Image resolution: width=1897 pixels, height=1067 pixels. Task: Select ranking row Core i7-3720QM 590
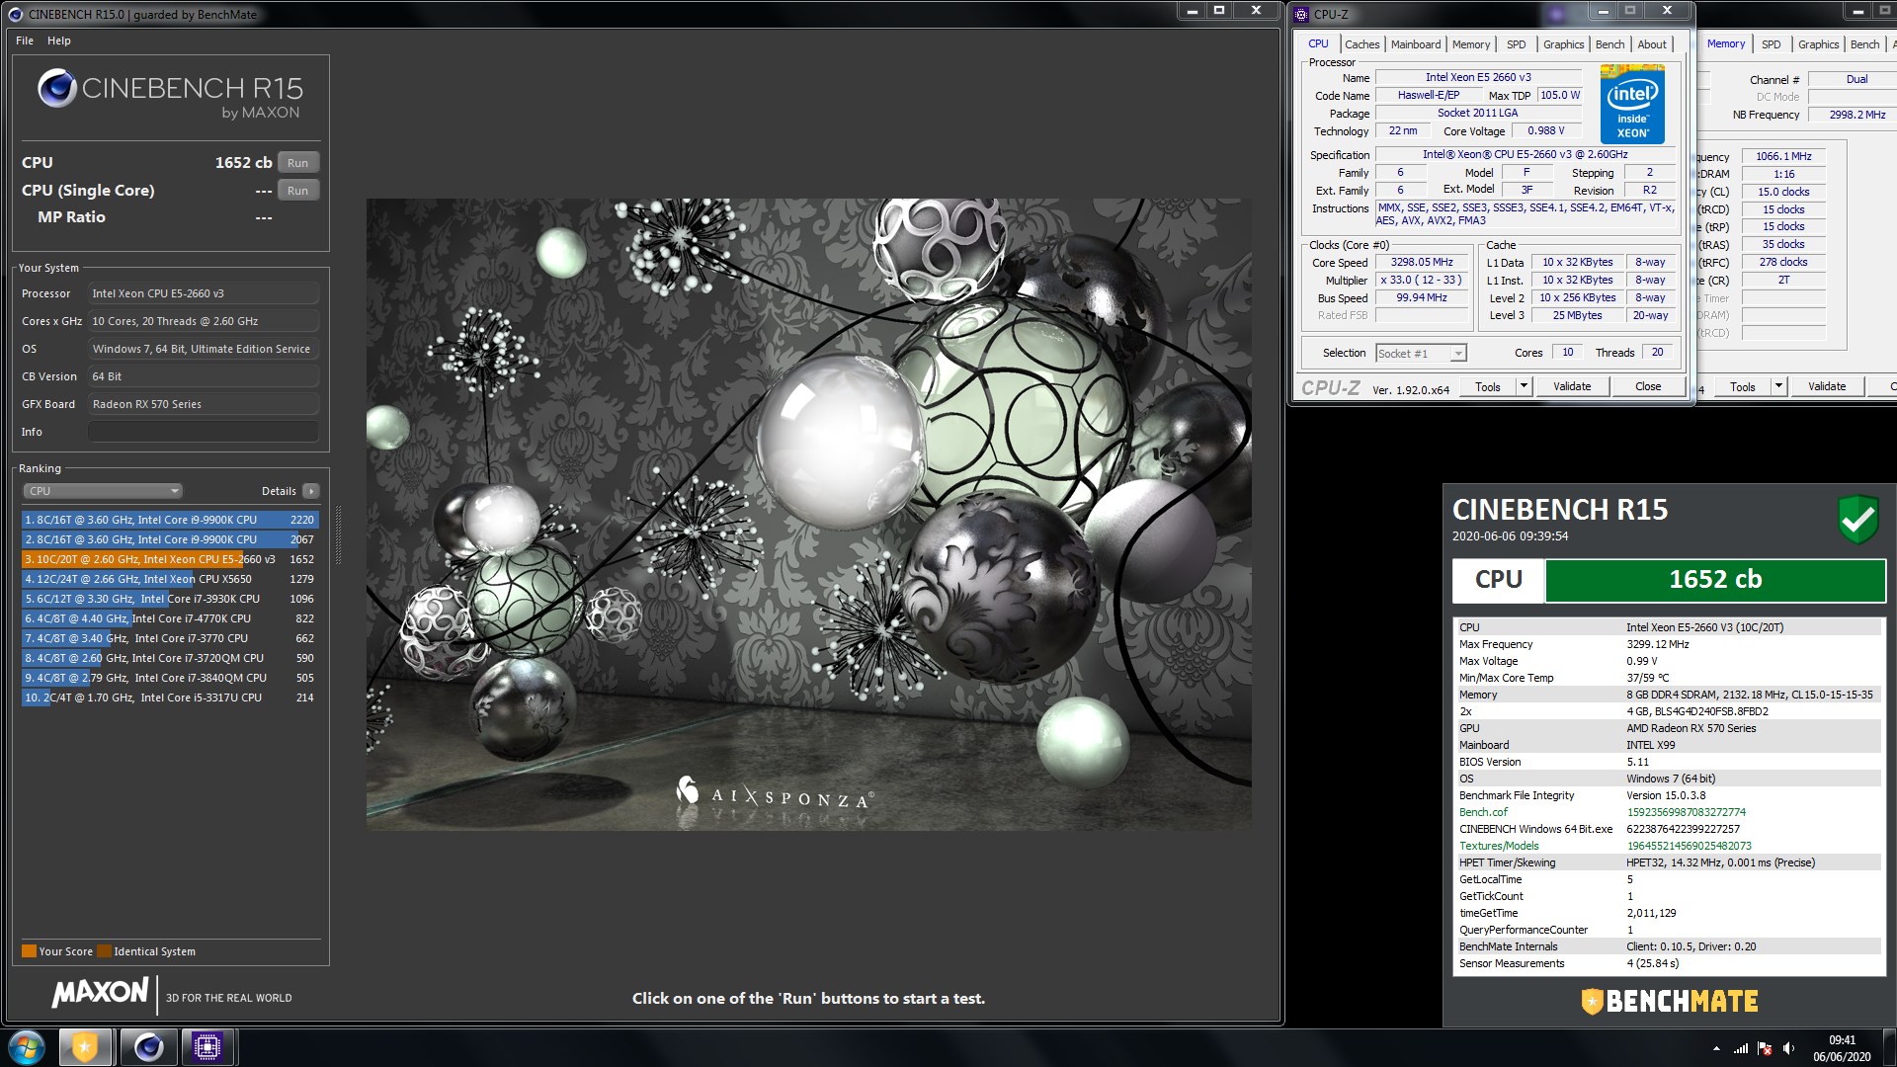click(169, 658)
